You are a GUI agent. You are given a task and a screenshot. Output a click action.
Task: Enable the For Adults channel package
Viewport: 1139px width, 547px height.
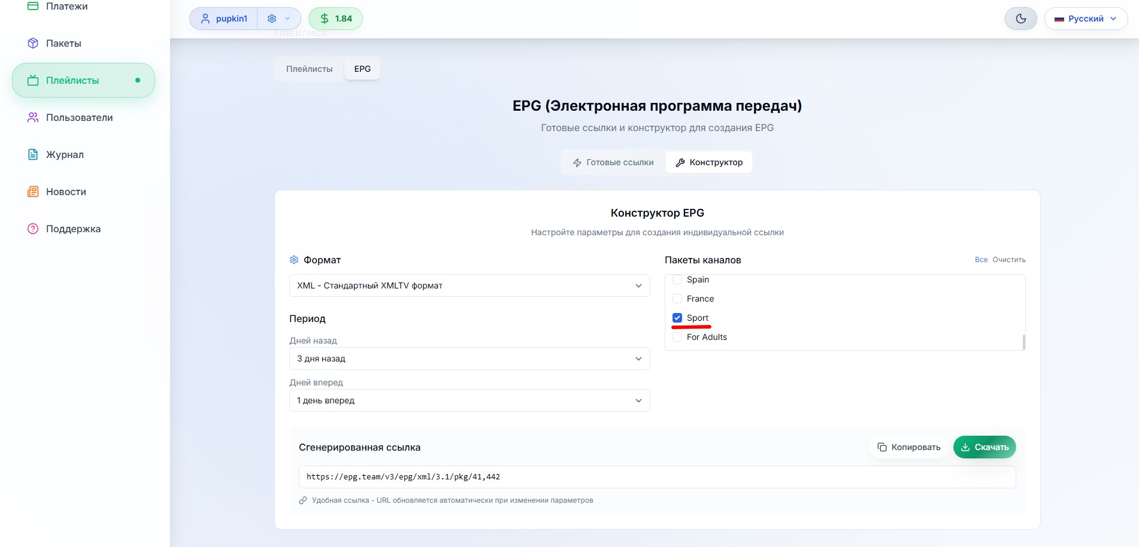(677, 337)
